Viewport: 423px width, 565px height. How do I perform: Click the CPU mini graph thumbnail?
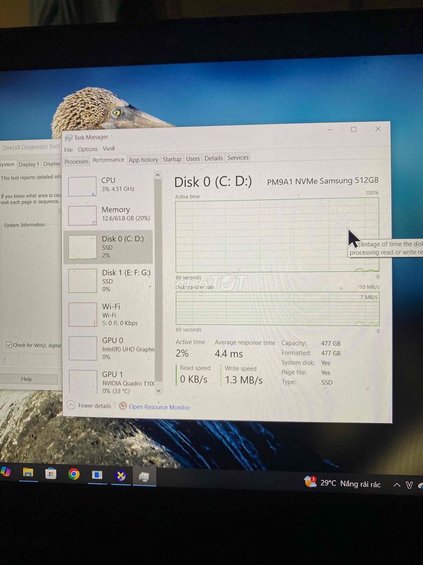click(83, 186)
